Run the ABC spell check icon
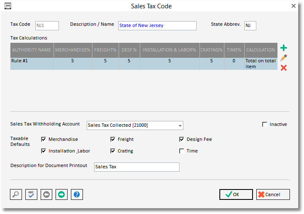304x214 pixels. click(32, 194)
